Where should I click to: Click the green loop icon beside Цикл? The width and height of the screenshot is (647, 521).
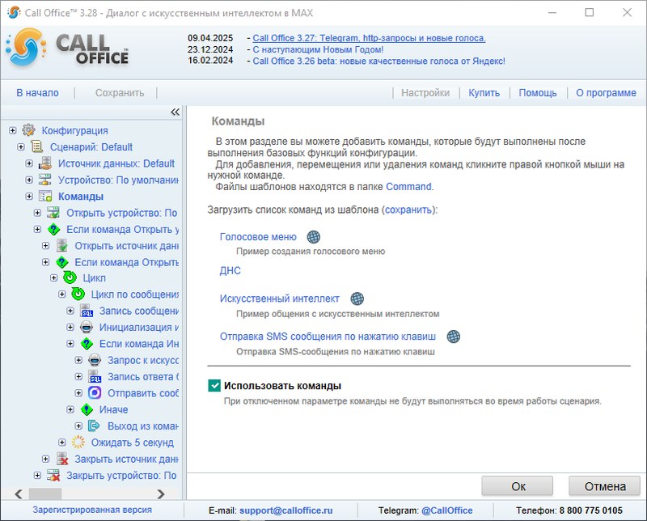[70, 277]
